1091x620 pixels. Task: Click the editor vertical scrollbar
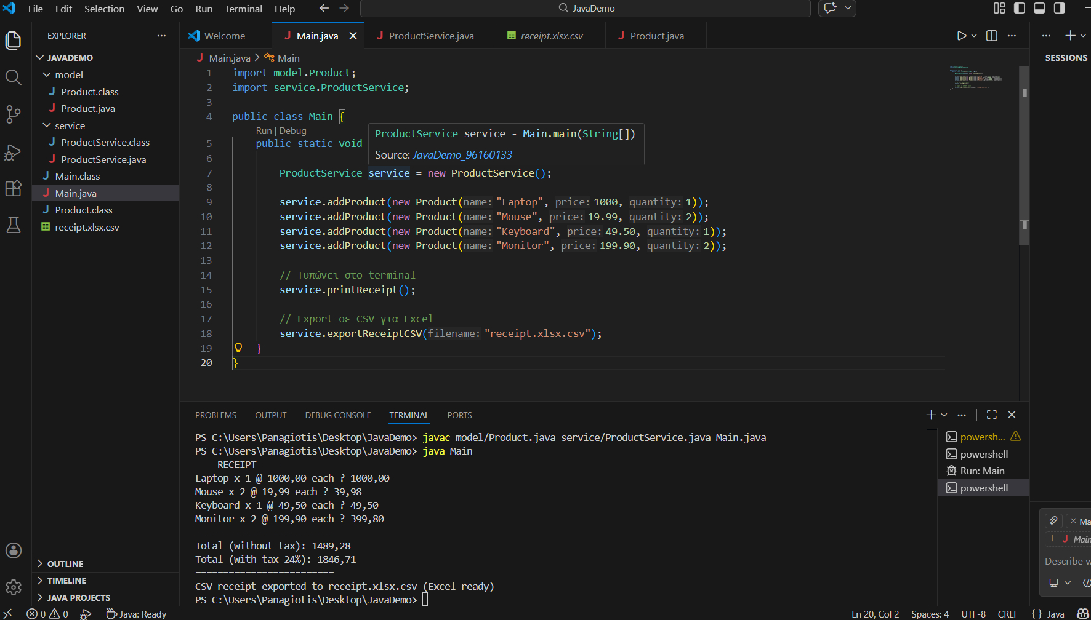pyautogui.click(x=1025, y=155)
